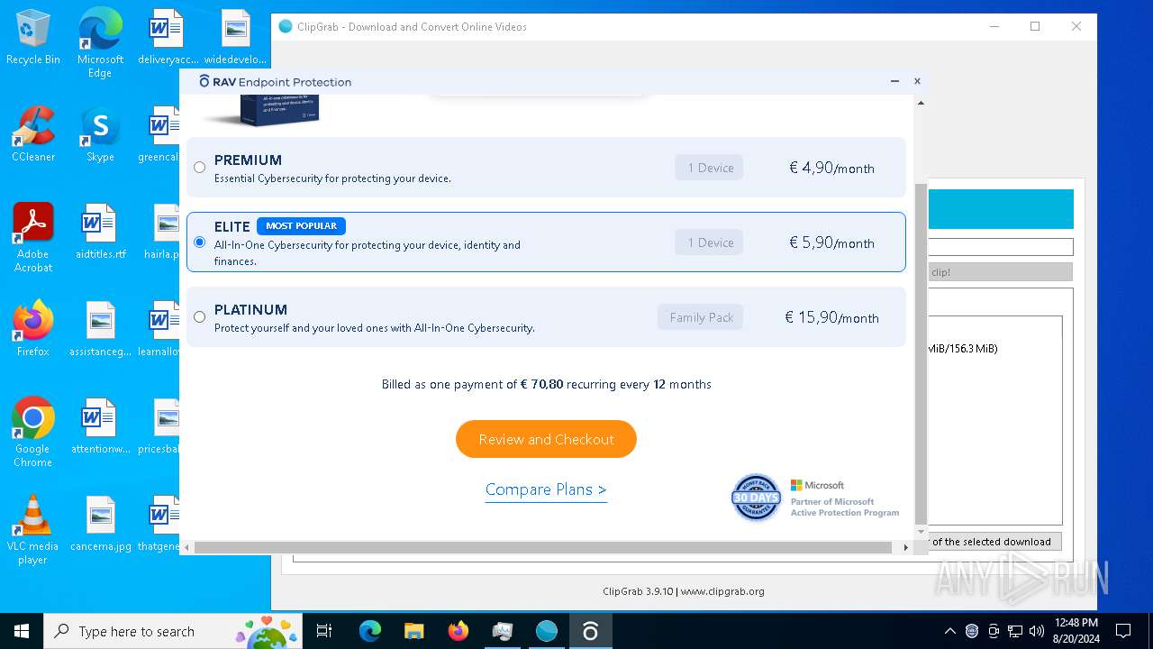This screenshot has height=649, width=1153.
Task: Click the ClipGrab window title bar icon
Action: [286, 26]
